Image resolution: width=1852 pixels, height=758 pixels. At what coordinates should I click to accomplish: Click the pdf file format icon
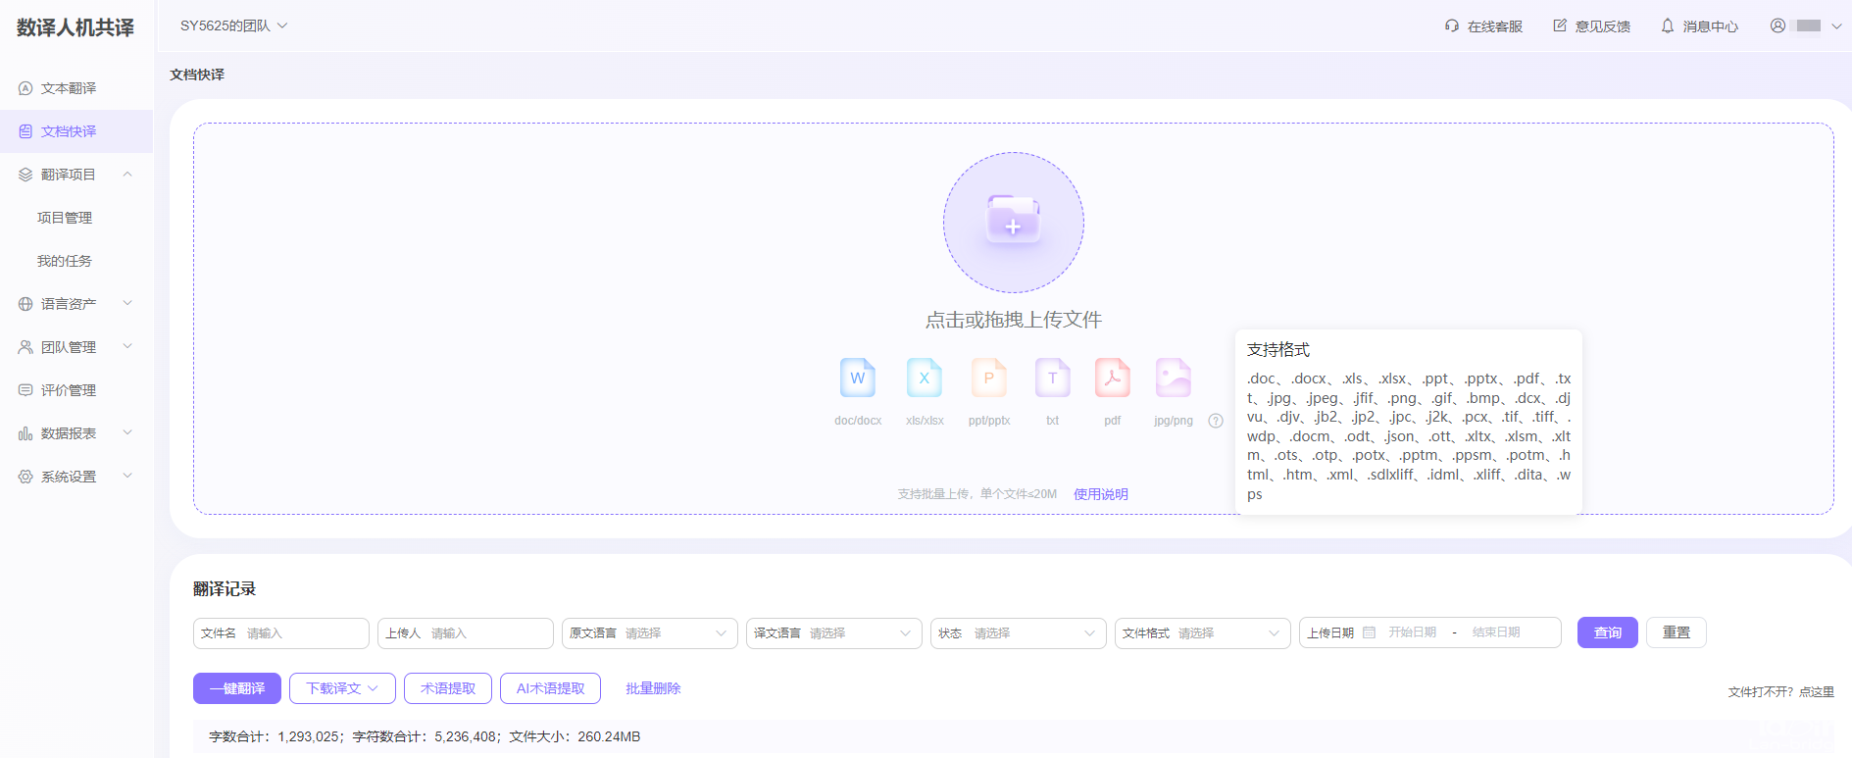click(x=1112, y=379)
